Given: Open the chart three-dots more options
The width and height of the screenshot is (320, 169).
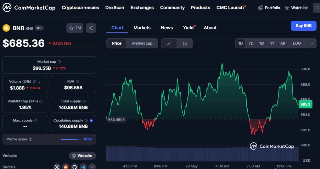Looking at the screenshot, I should (x=311, y=43).
